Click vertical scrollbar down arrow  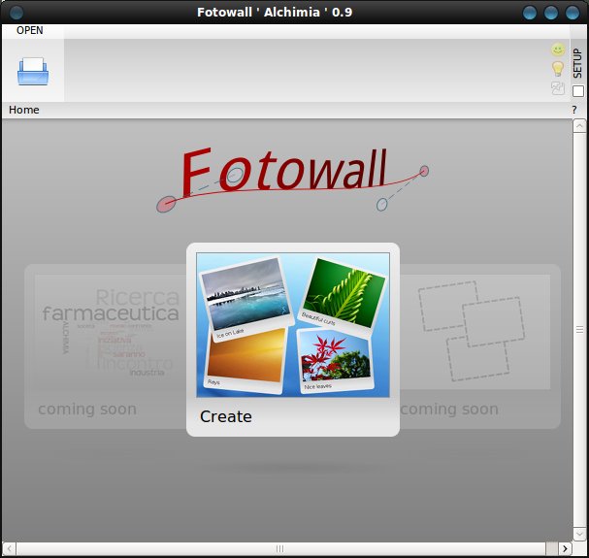(x=579, y=534)
